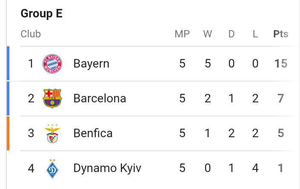300x189 pixels.
Task: Click the Dynamo Kyiv diamond crest
Action: coord(52,168)
